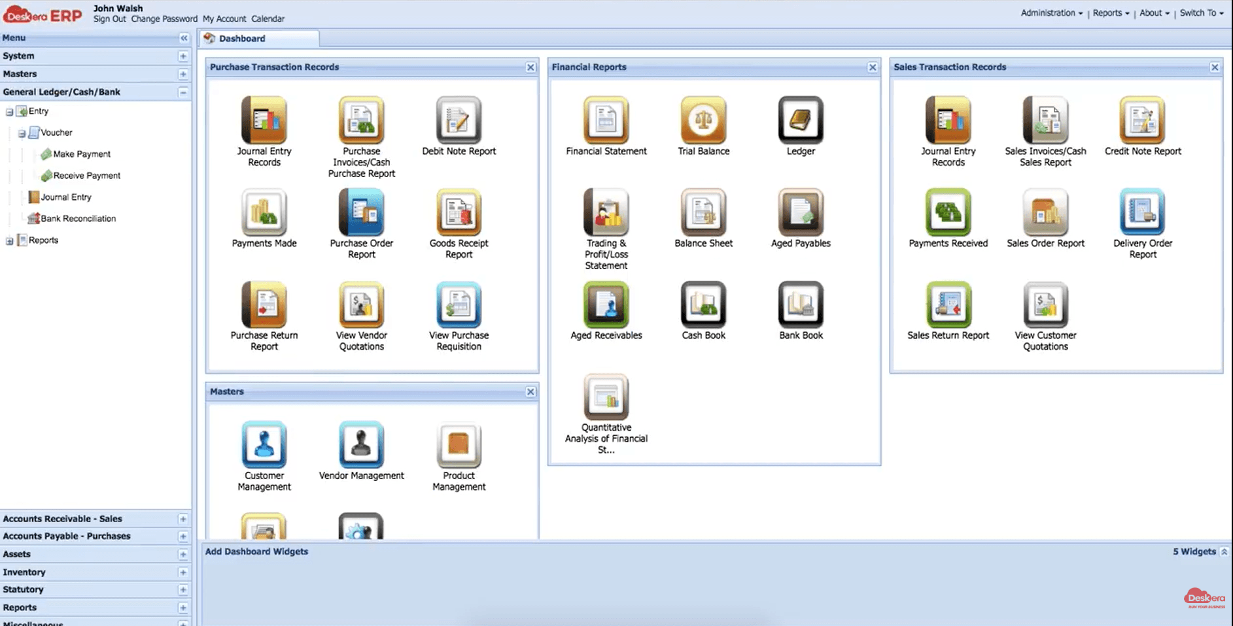The image size is (1233, 626).
Task: Open the Trial Balance report
Action: (703, 120)
